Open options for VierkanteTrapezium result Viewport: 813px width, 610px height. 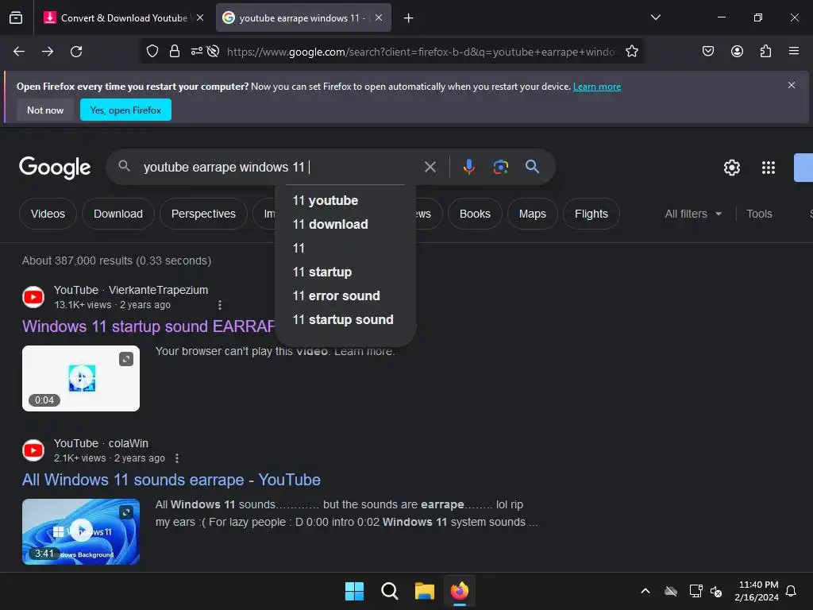pyautogui.click(x=220, y=305)
